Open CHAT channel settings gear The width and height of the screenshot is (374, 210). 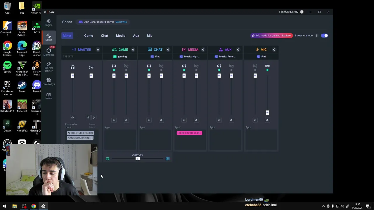[x=168, y=50]
